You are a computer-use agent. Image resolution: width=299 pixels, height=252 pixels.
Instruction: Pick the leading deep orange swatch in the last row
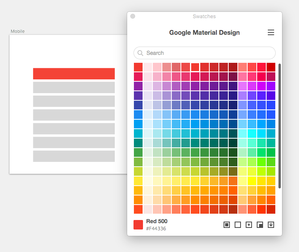pyautogui.click(x=138, y=209)
